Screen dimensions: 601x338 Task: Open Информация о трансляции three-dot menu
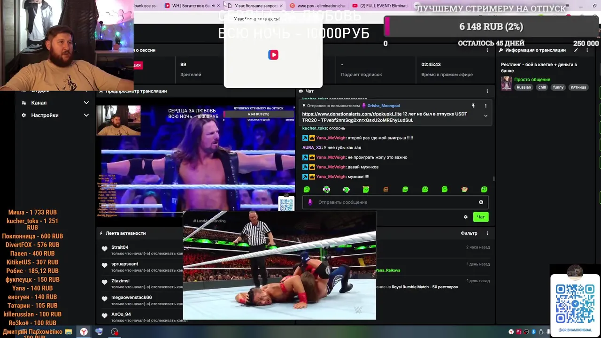click(587, 50)
